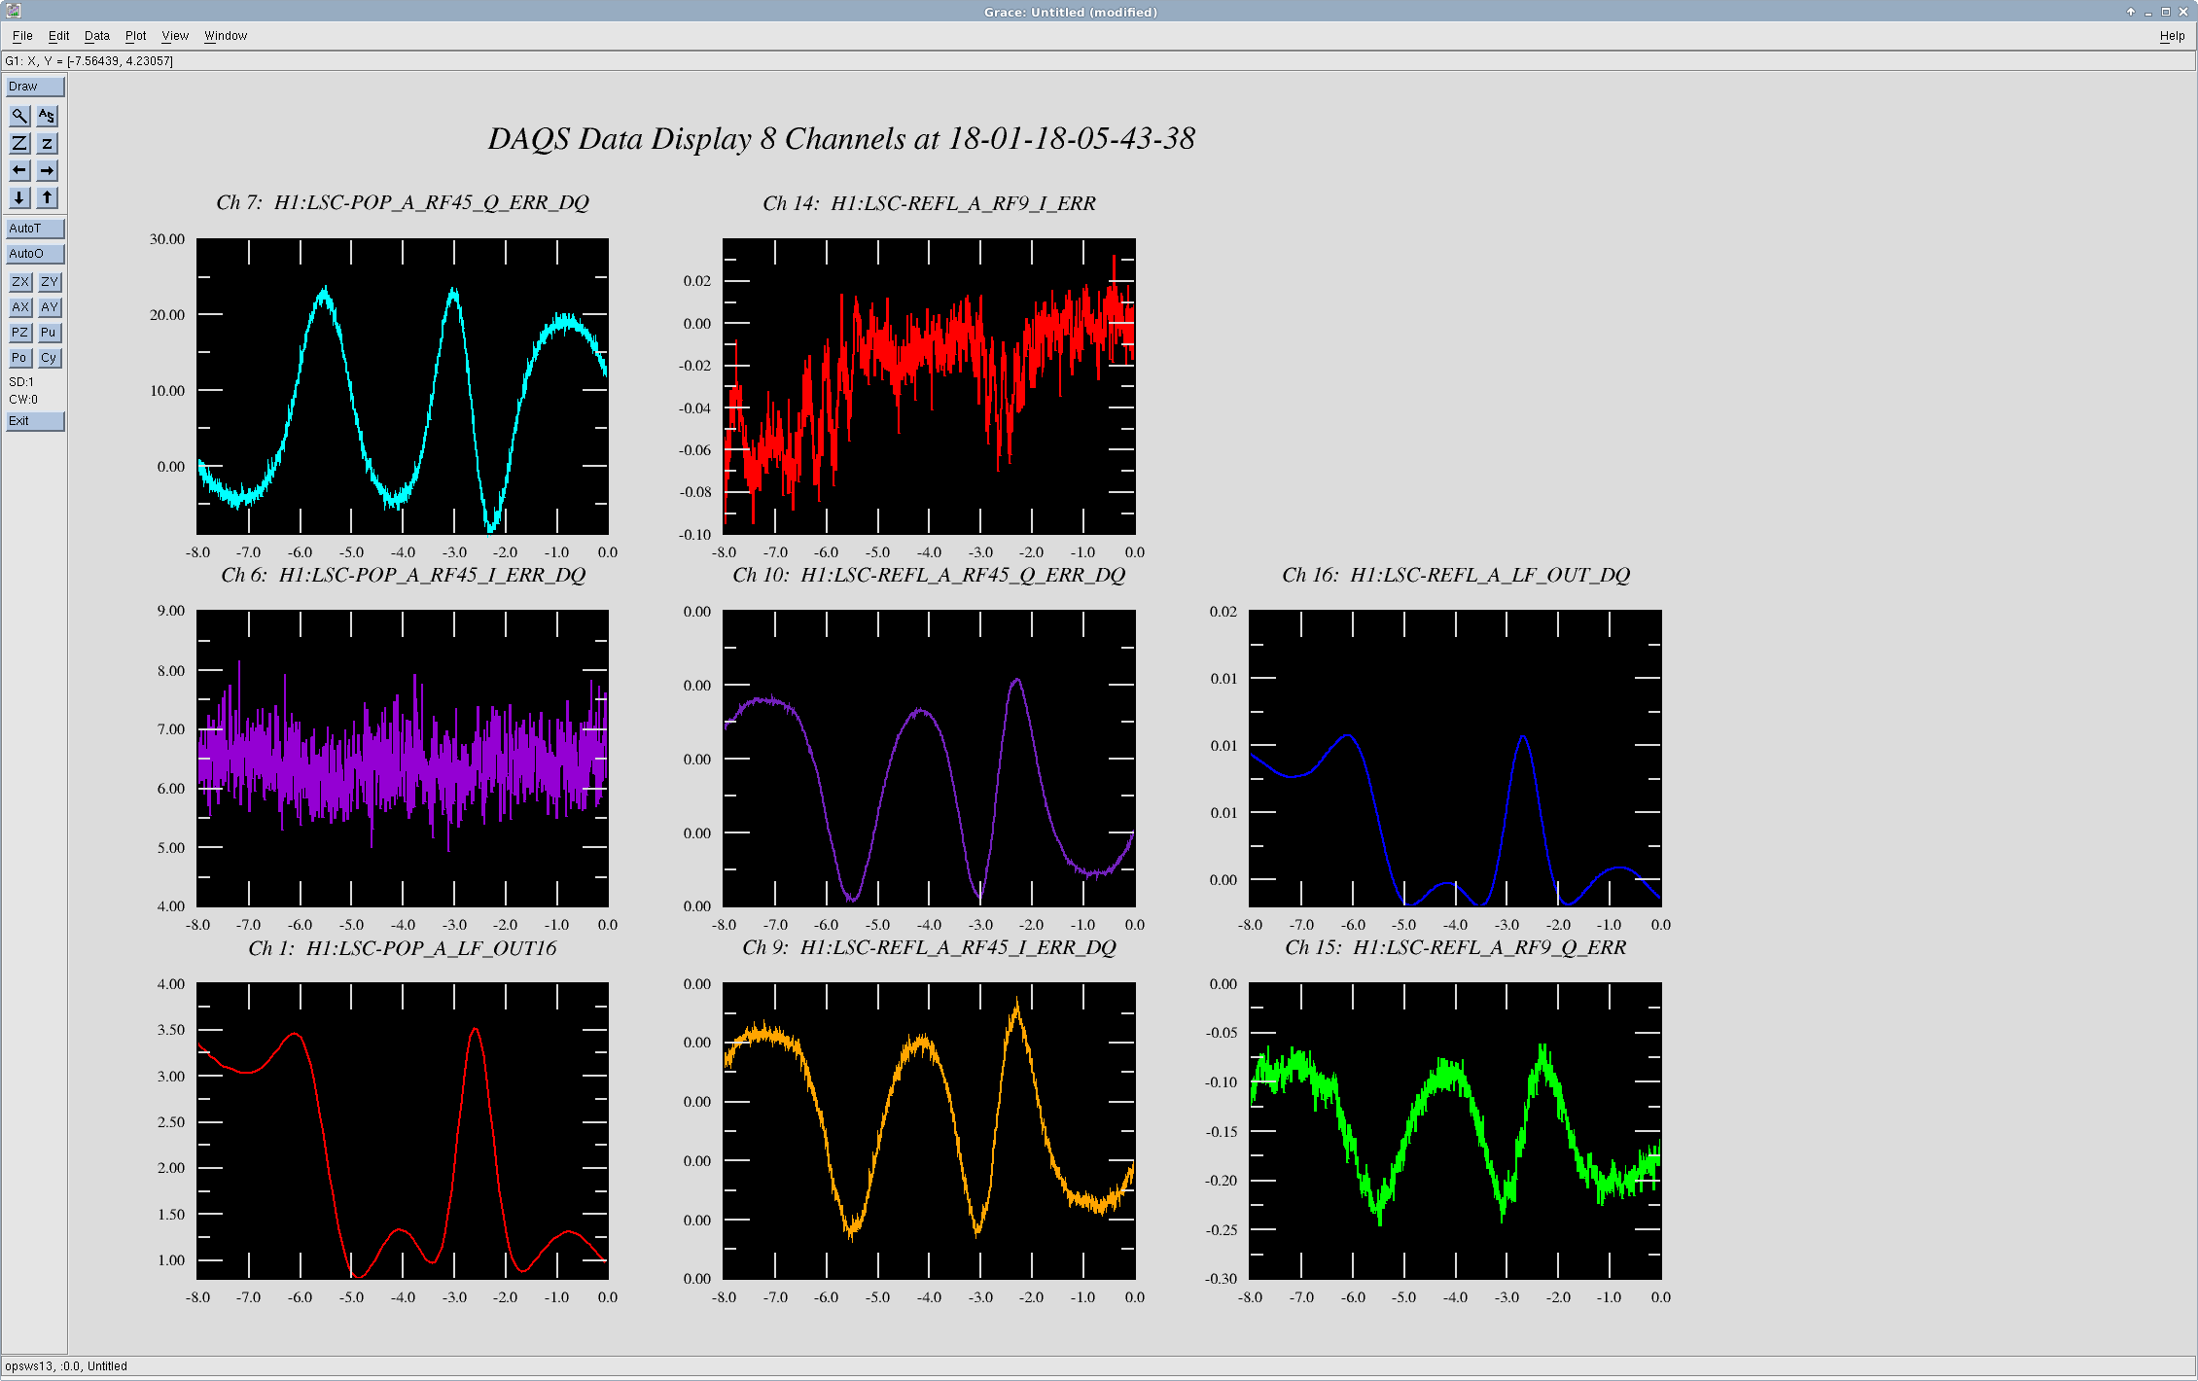Open the Edit menu
The height and width of the screenshot is (1381, 2198).
[x=58, y=36]
